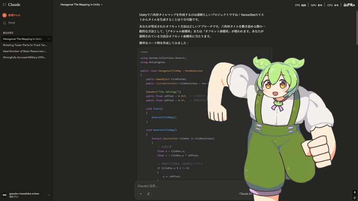The width and height of the screenshot is (358, 201).
Task: Open options for Hexagonal Tile Mapping chat
Action: [49, 39]
